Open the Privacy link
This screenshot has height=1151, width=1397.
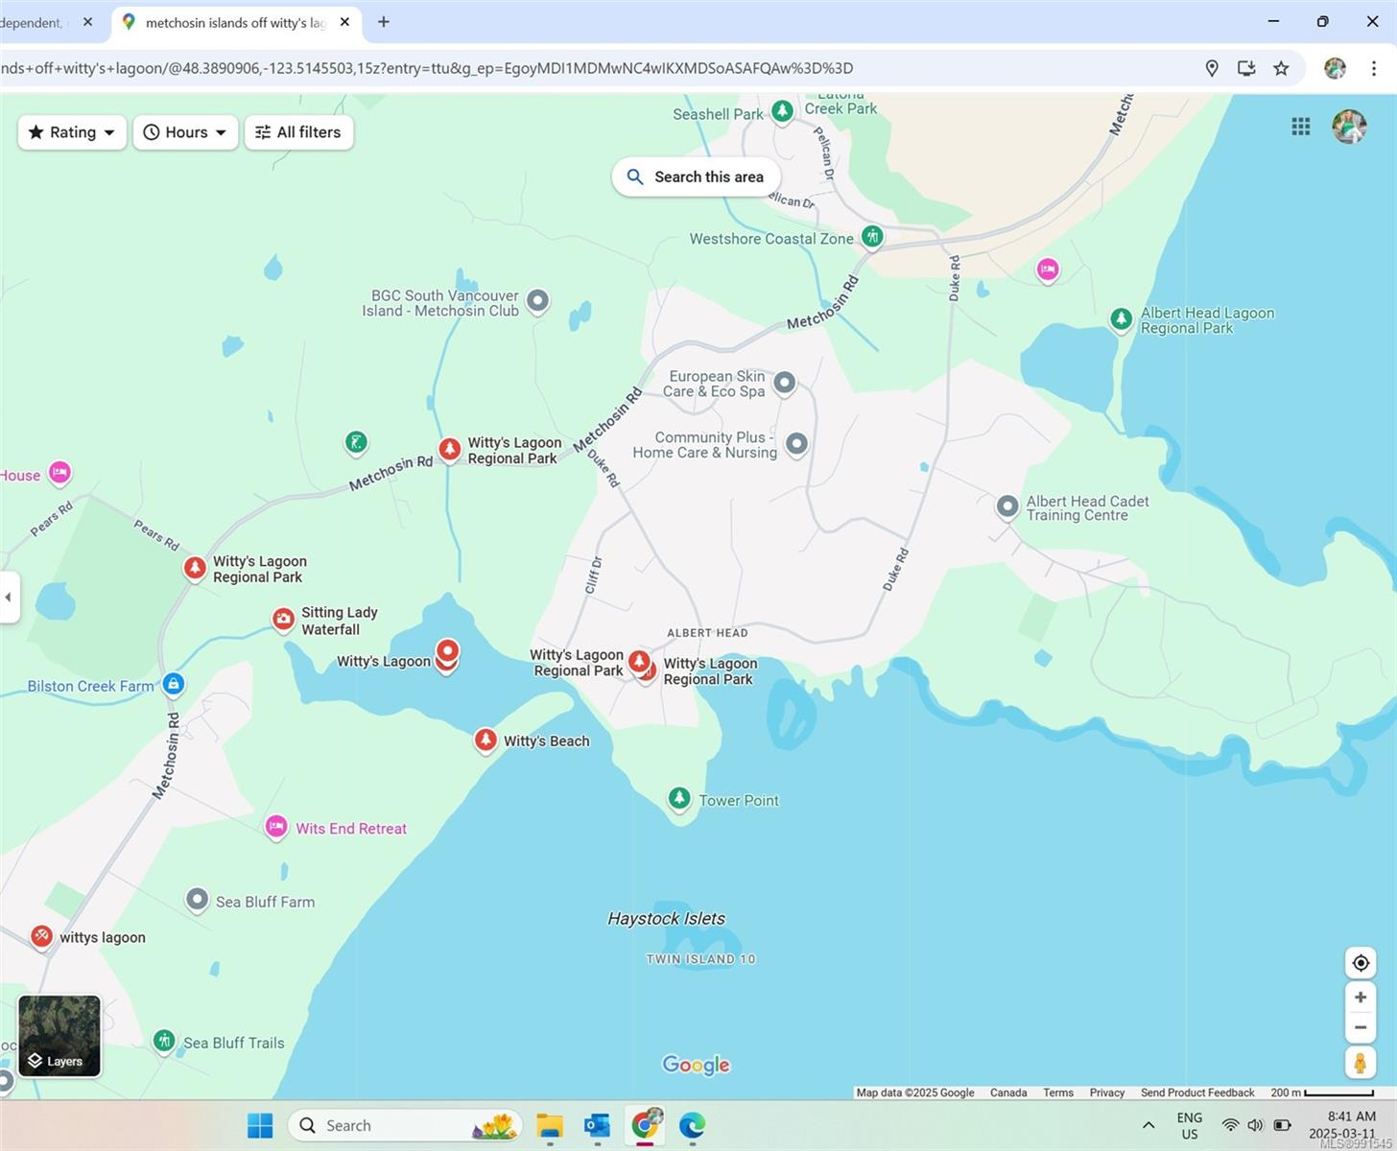[1106, 1092]
